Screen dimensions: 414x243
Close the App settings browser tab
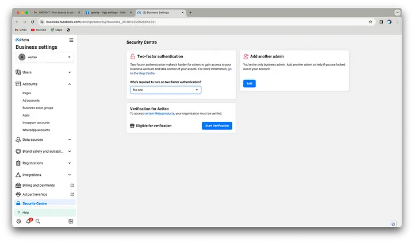(x=131, y=13)
